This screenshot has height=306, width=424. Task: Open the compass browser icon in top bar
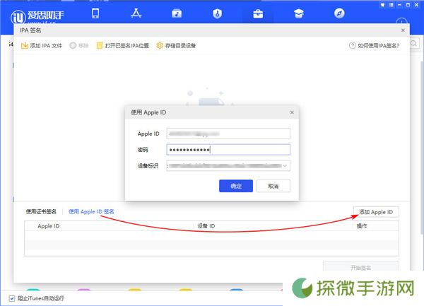339,13
